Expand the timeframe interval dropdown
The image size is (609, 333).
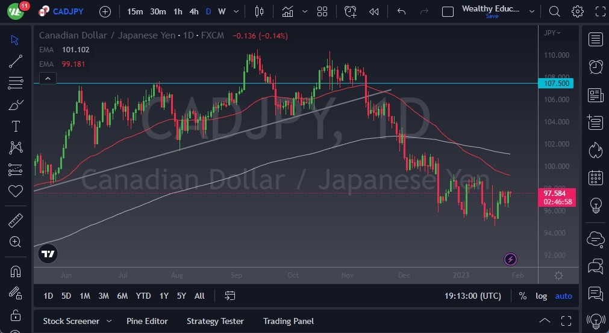click(236, 11)
